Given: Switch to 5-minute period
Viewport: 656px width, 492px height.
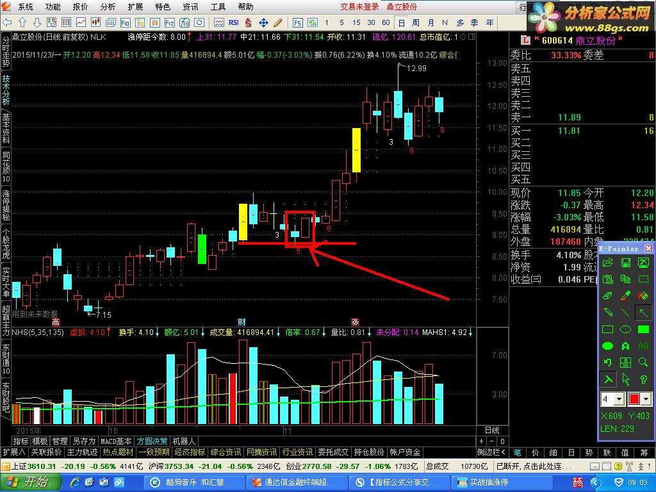Looking at the screenshot, I should (x=341, y=22).
